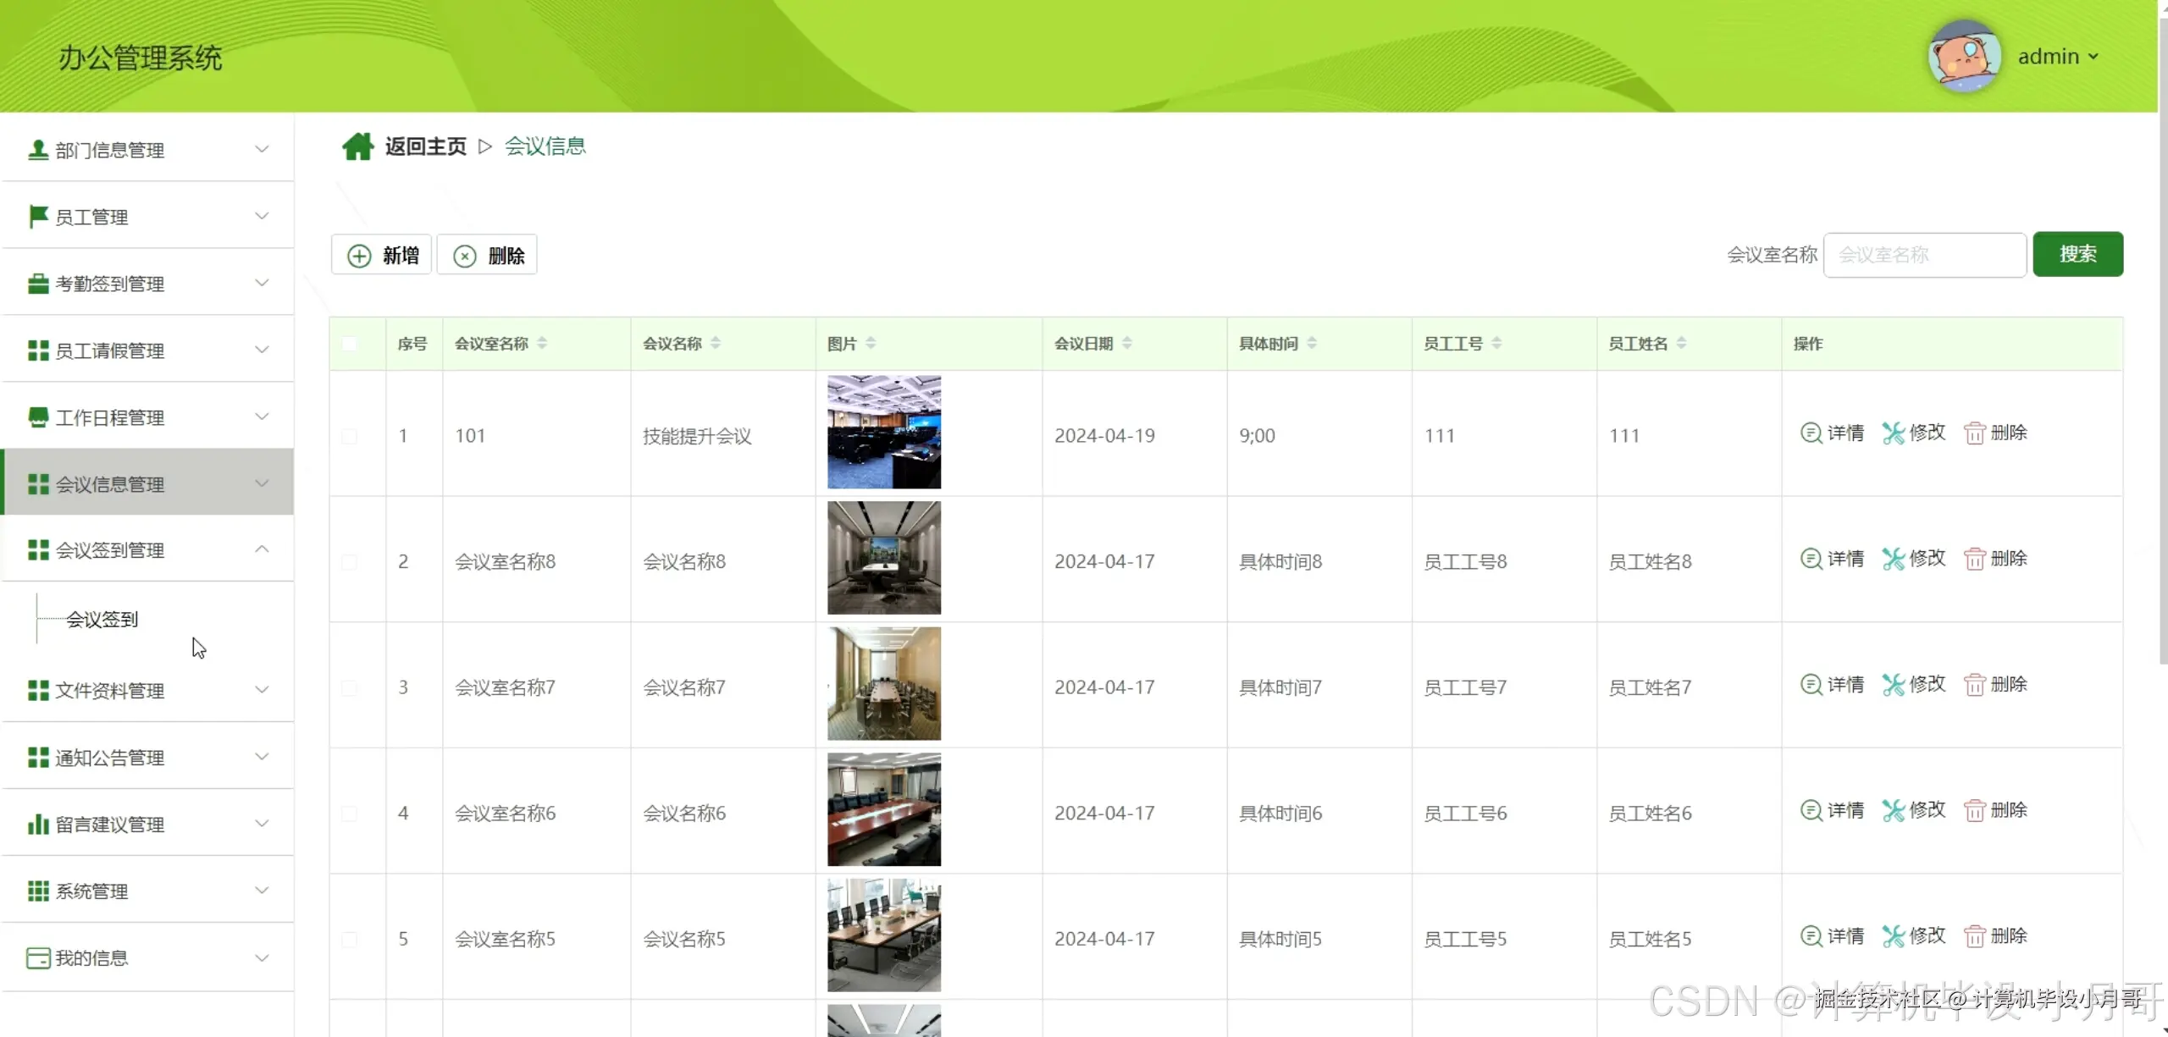Click into the 会议室名称 search field

click(1924, 255)
